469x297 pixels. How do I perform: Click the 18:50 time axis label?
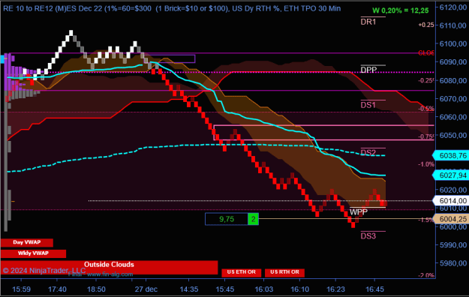[x=96, y=289]
